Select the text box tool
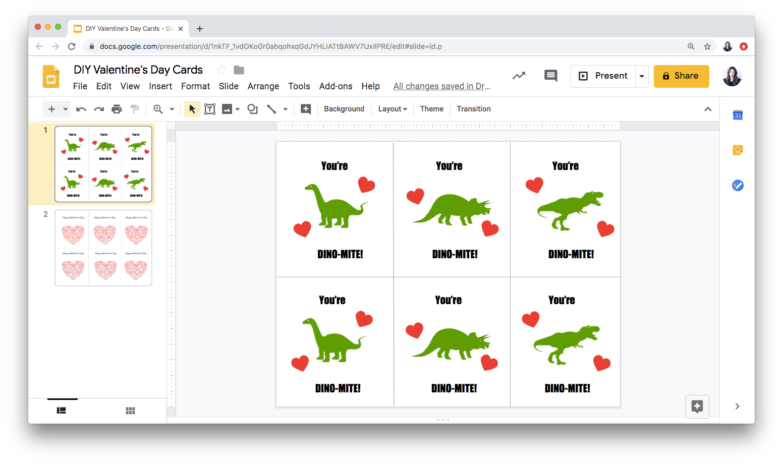Screen dimensions: 783x464 pos(210,109)
